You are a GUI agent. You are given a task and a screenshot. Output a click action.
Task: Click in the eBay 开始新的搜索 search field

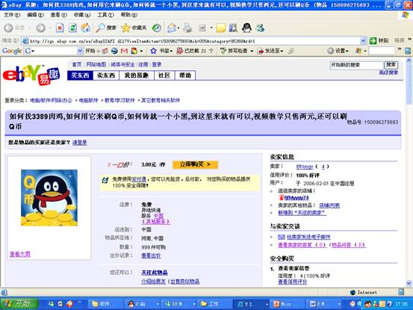click(x=356, y=65)
